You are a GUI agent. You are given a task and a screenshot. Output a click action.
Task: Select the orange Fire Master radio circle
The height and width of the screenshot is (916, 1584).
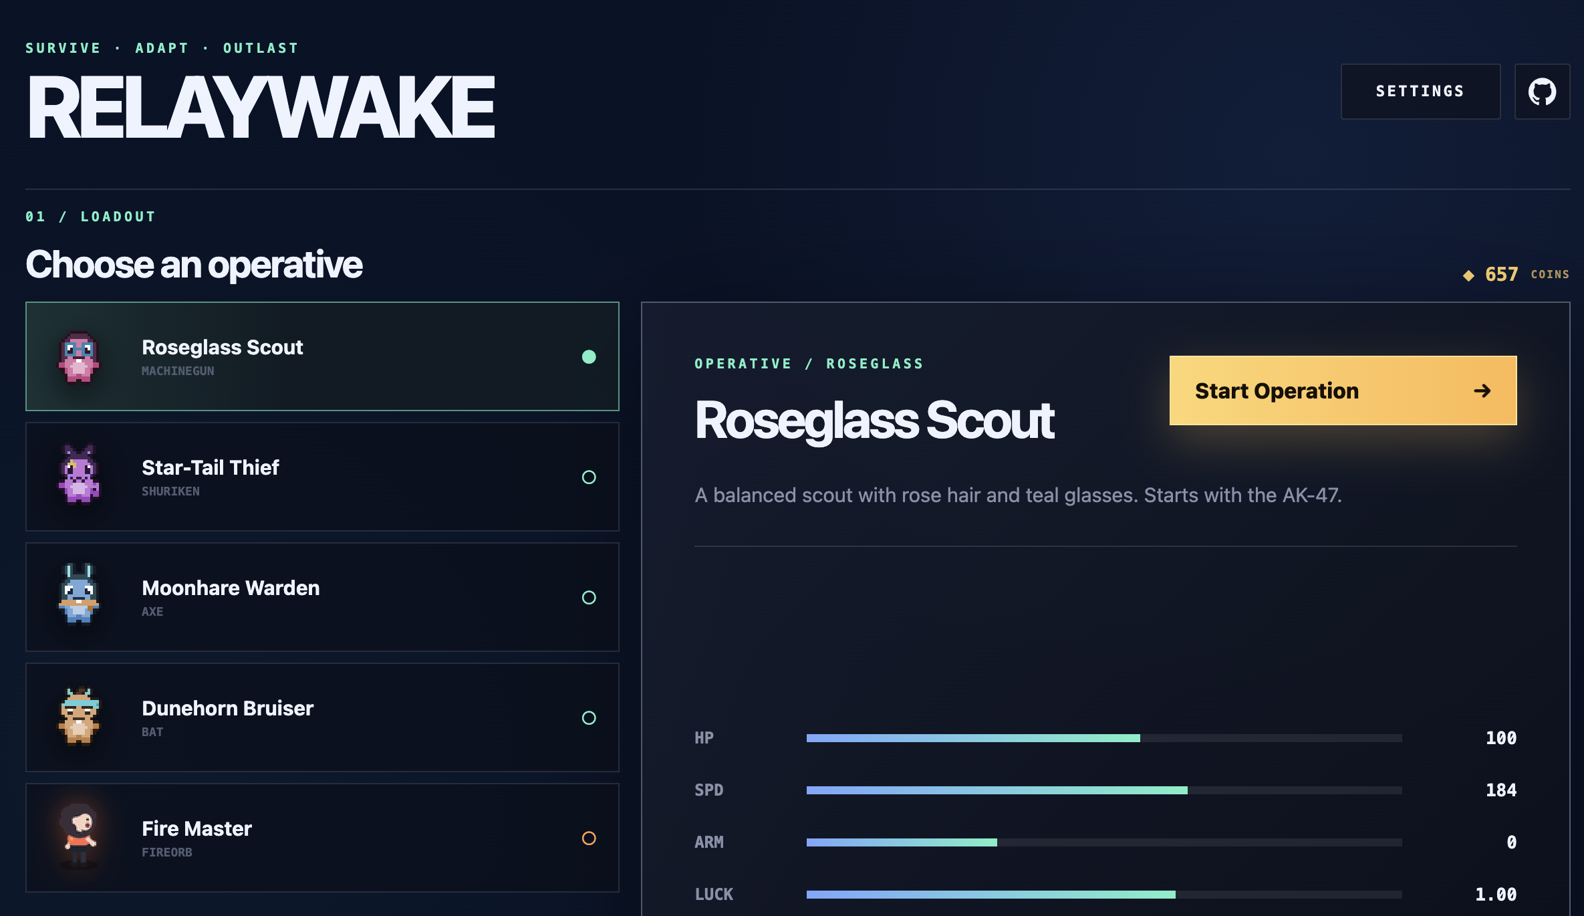pos(589,838)
